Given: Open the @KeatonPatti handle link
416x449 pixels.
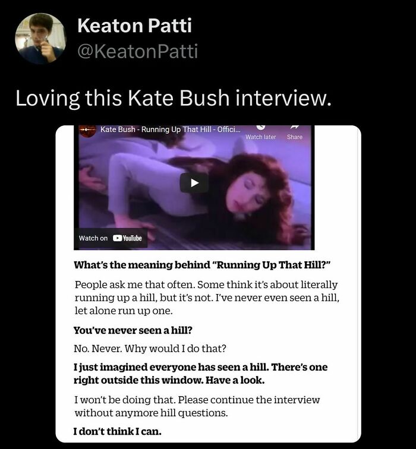Looking at the screenshot, I should pyautogui.click(x=137, y=51).
